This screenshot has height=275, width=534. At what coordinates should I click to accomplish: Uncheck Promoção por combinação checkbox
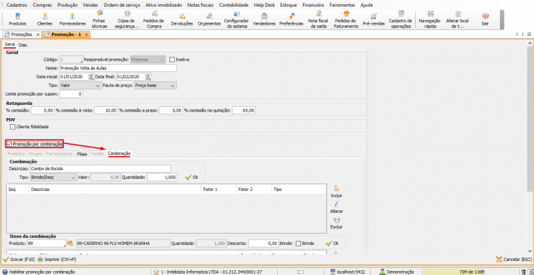(x=9, y=144)
